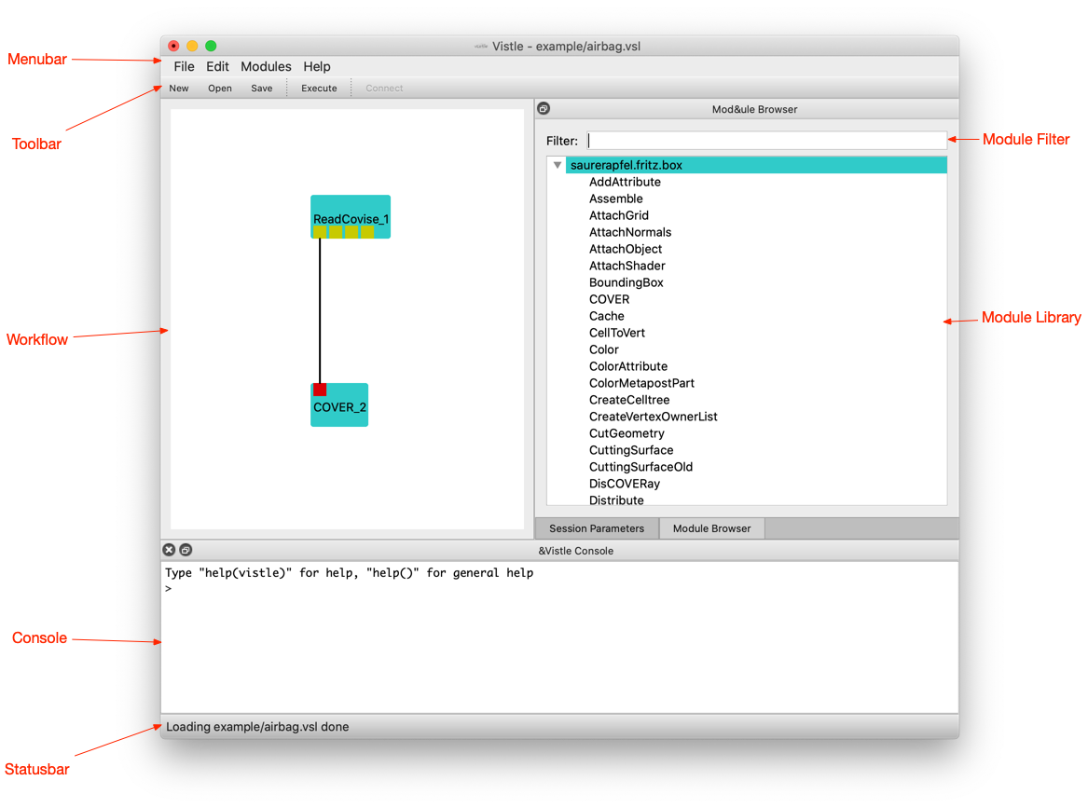Switch to the Session Parameters tab

(597, 528)
